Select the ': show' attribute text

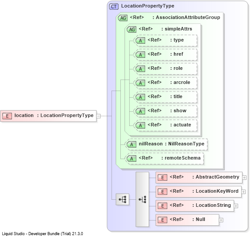click(178, 110)
